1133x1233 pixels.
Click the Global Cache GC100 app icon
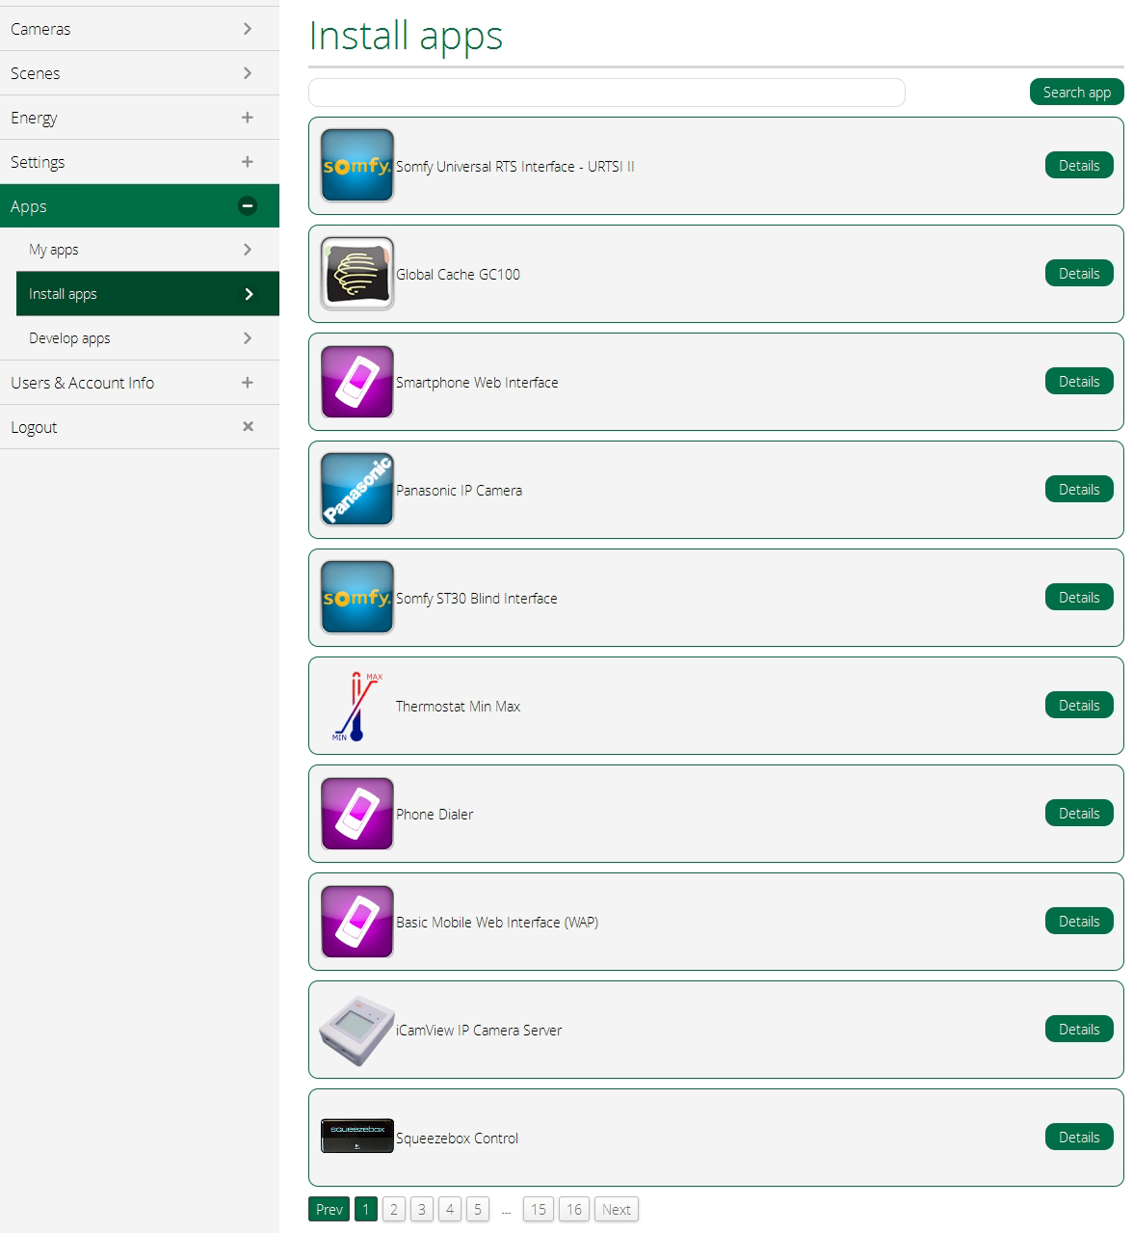click(356, 274)
